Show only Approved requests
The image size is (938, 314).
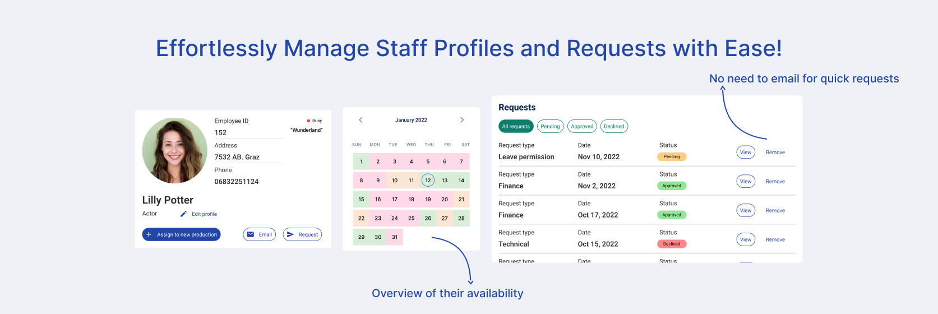582,126
